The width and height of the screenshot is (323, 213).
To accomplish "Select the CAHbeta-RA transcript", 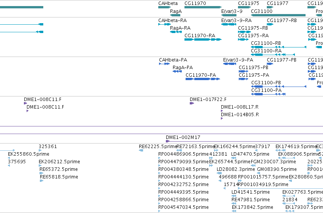I will point(164,24).
